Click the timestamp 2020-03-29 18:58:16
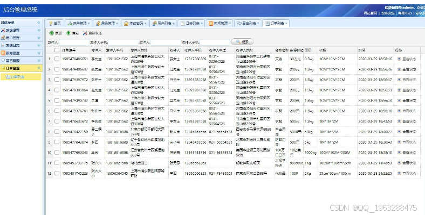425x215 pixels. click(375, 59)
